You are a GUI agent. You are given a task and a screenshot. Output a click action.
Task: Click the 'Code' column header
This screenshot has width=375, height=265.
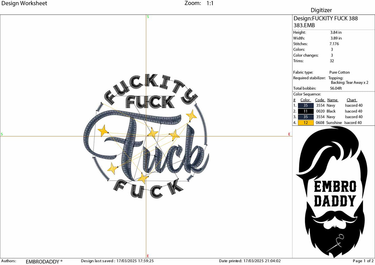[x=320, y=100]
